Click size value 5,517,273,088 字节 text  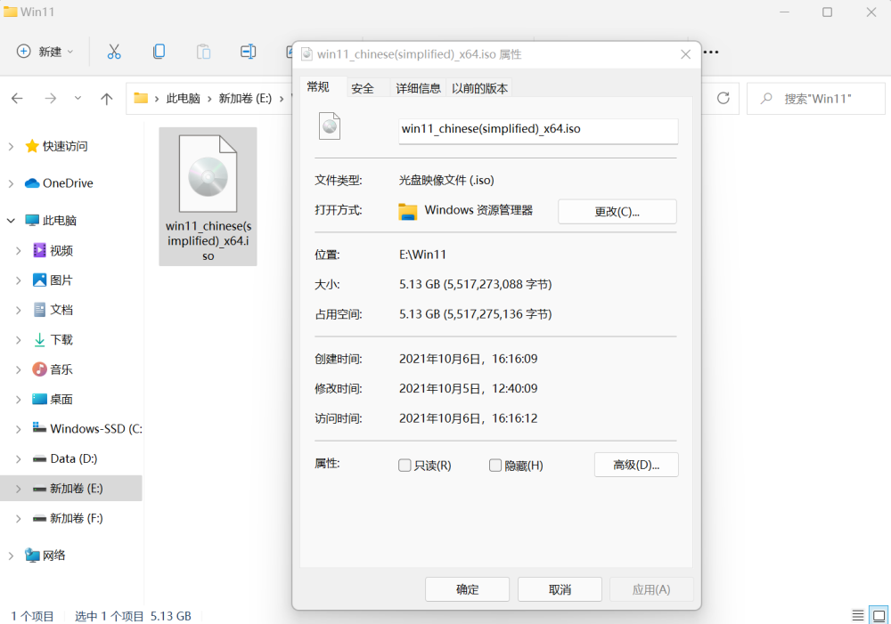point(498,285)
